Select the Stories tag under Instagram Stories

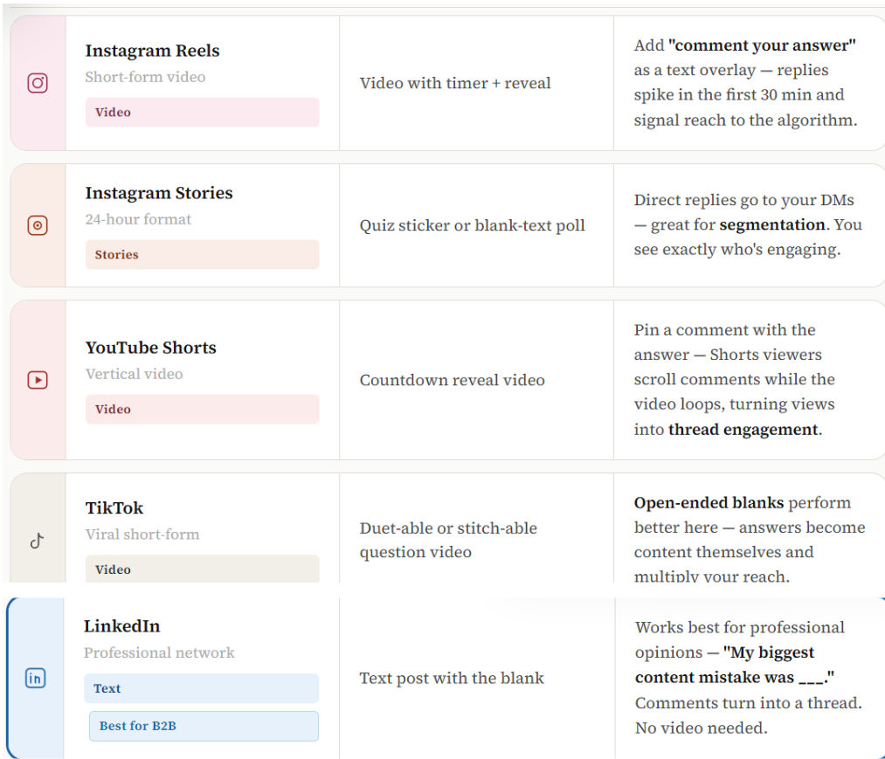(202, 255)
